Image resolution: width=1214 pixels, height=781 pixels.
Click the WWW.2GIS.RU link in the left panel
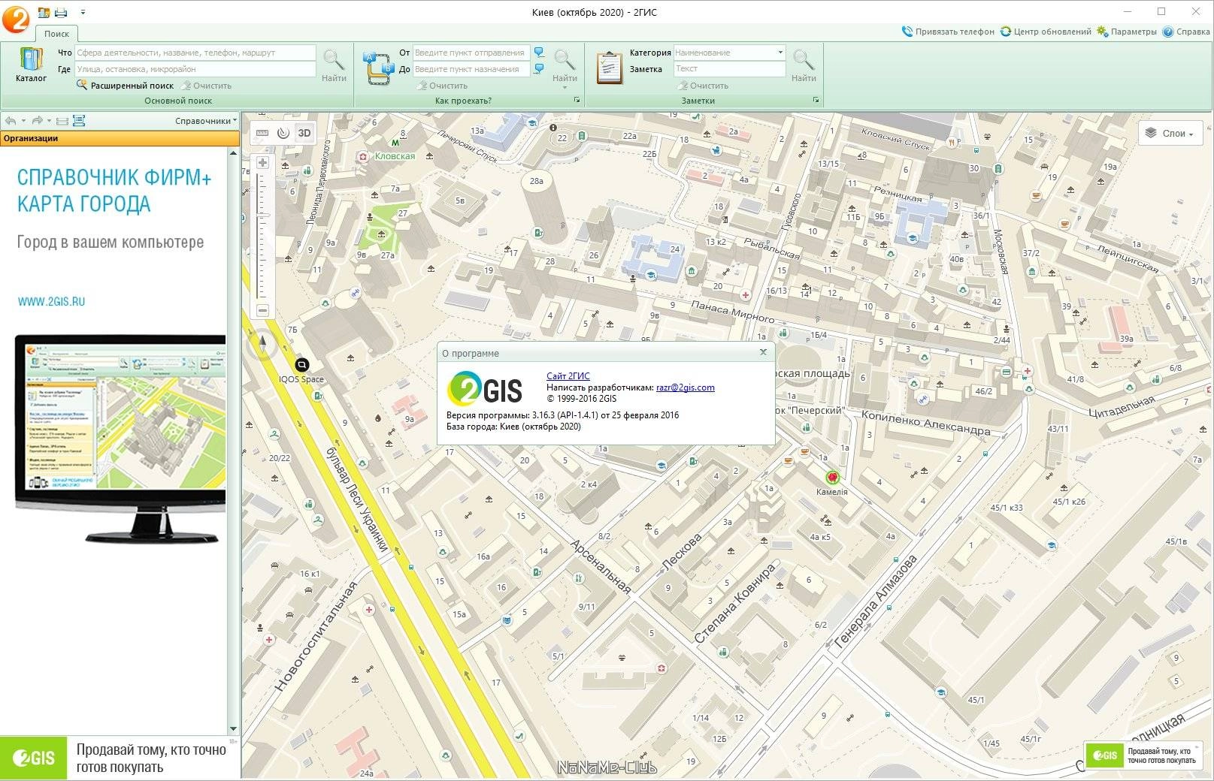51,302
